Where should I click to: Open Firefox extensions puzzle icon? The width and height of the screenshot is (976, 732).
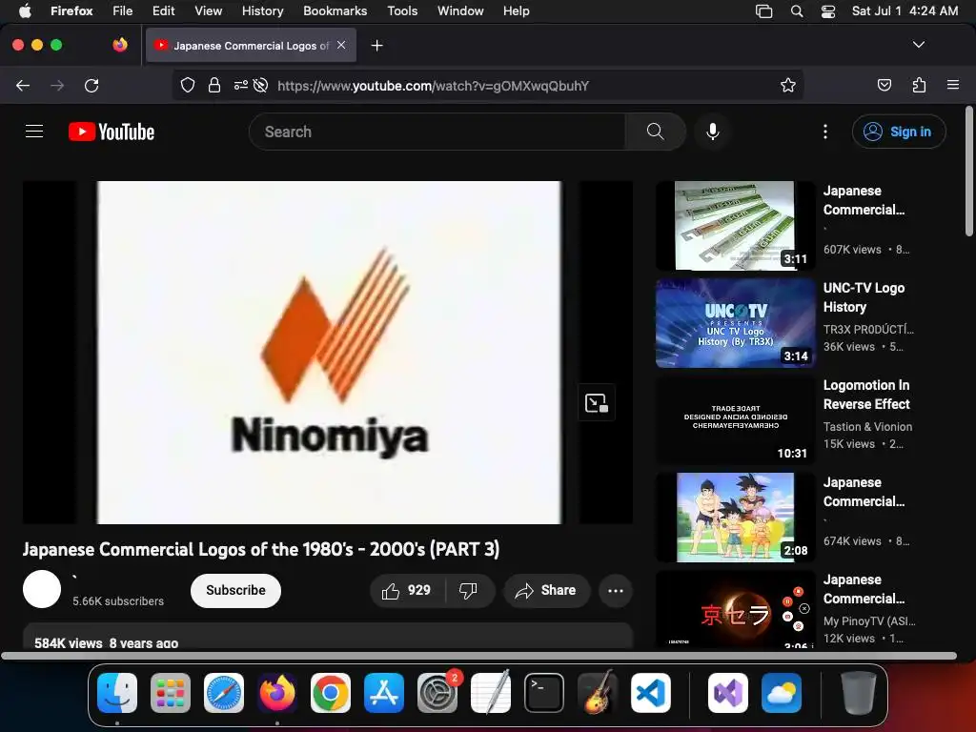[x=920, y=85]
